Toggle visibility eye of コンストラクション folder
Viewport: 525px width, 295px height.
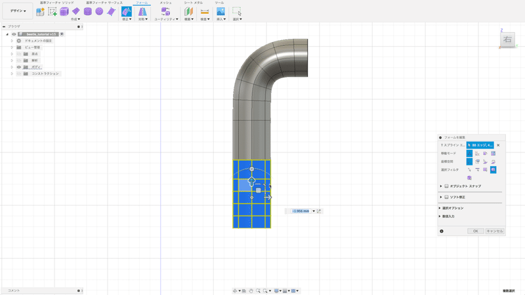coord(19,74)
